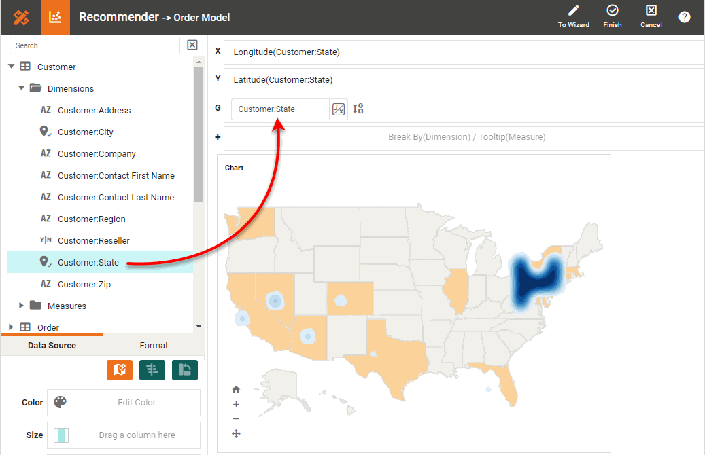Click the Cancel X button
This screenshot has width=705, height=455.
coord(651,17)
